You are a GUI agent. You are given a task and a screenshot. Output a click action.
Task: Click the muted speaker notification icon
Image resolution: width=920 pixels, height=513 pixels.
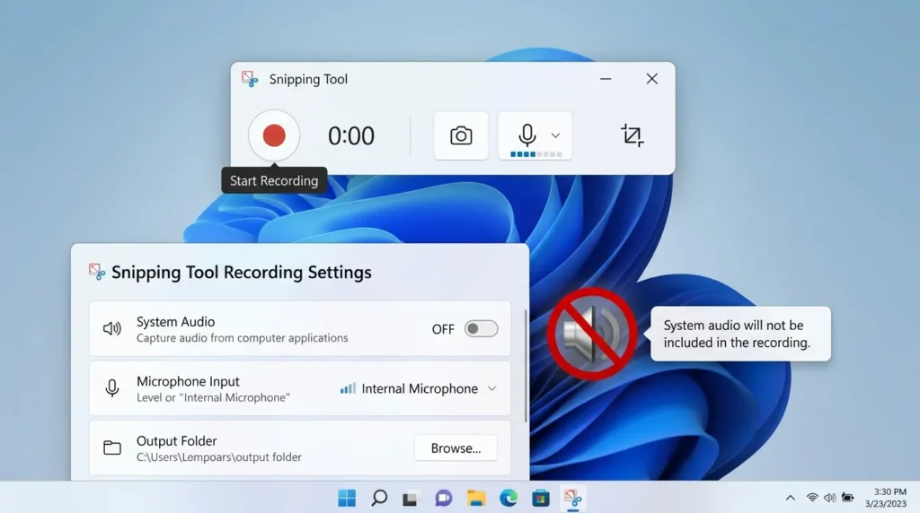(592, 334)
